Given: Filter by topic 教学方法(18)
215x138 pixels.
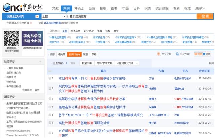Looking at the screenshot, I should click(x=57, y=42).
